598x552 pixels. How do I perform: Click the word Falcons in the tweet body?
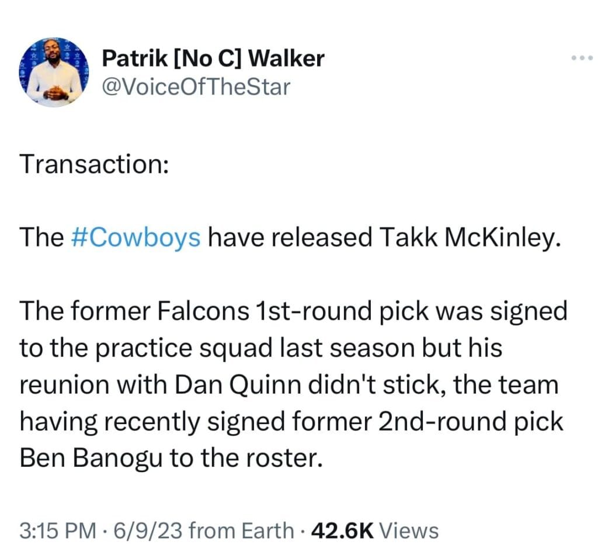[203, 310]
